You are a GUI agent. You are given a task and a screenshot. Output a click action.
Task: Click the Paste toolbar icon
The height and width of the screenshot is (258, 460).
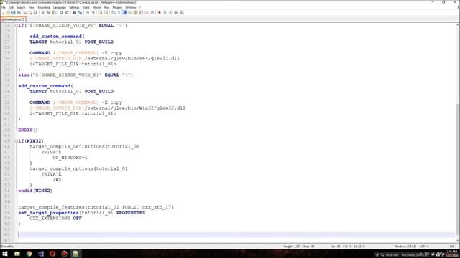(x=54, y=13)
